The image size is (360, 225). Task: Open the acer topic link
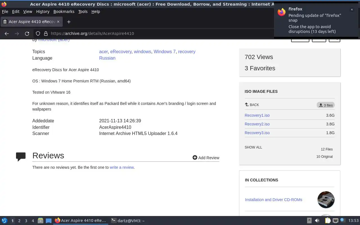103,52
